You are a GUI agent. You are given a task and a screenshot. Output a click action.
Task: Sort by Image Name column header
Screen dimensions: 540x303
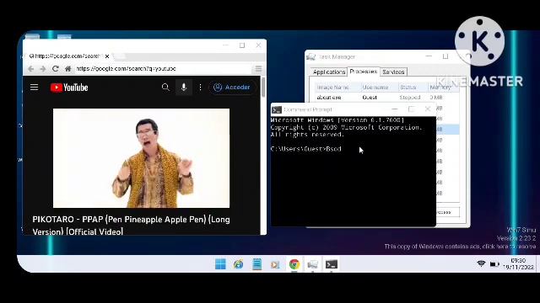[337, 88]
